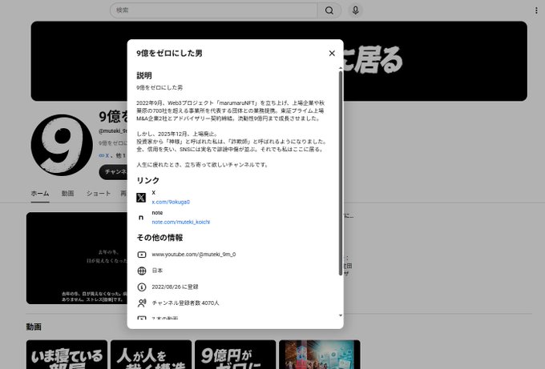Screen dimensions: 545x369
Task: Open the colorful photo video thumbnail
Action: click(x=320, y=355)
